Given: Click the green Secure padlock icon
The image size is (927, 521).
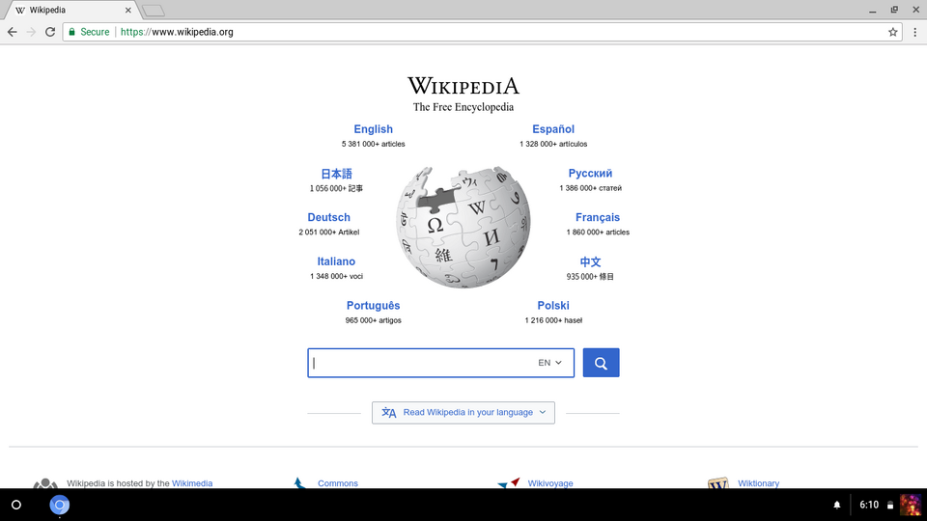Looking at the screenshot, I should tap(72, 32).
